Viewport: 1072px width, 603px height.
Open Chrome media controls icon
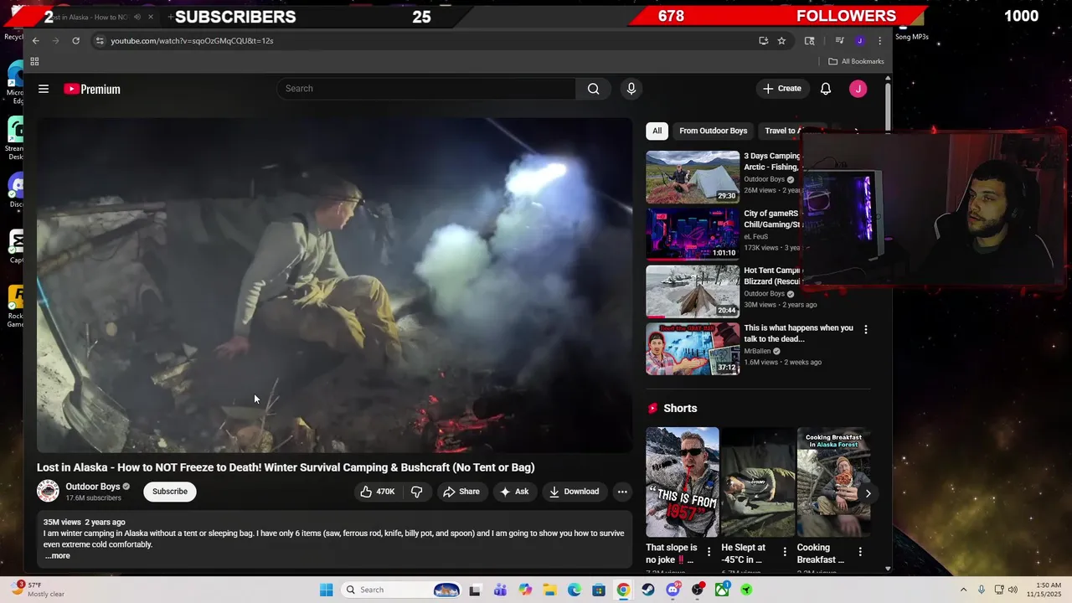[x=839, y=40]
